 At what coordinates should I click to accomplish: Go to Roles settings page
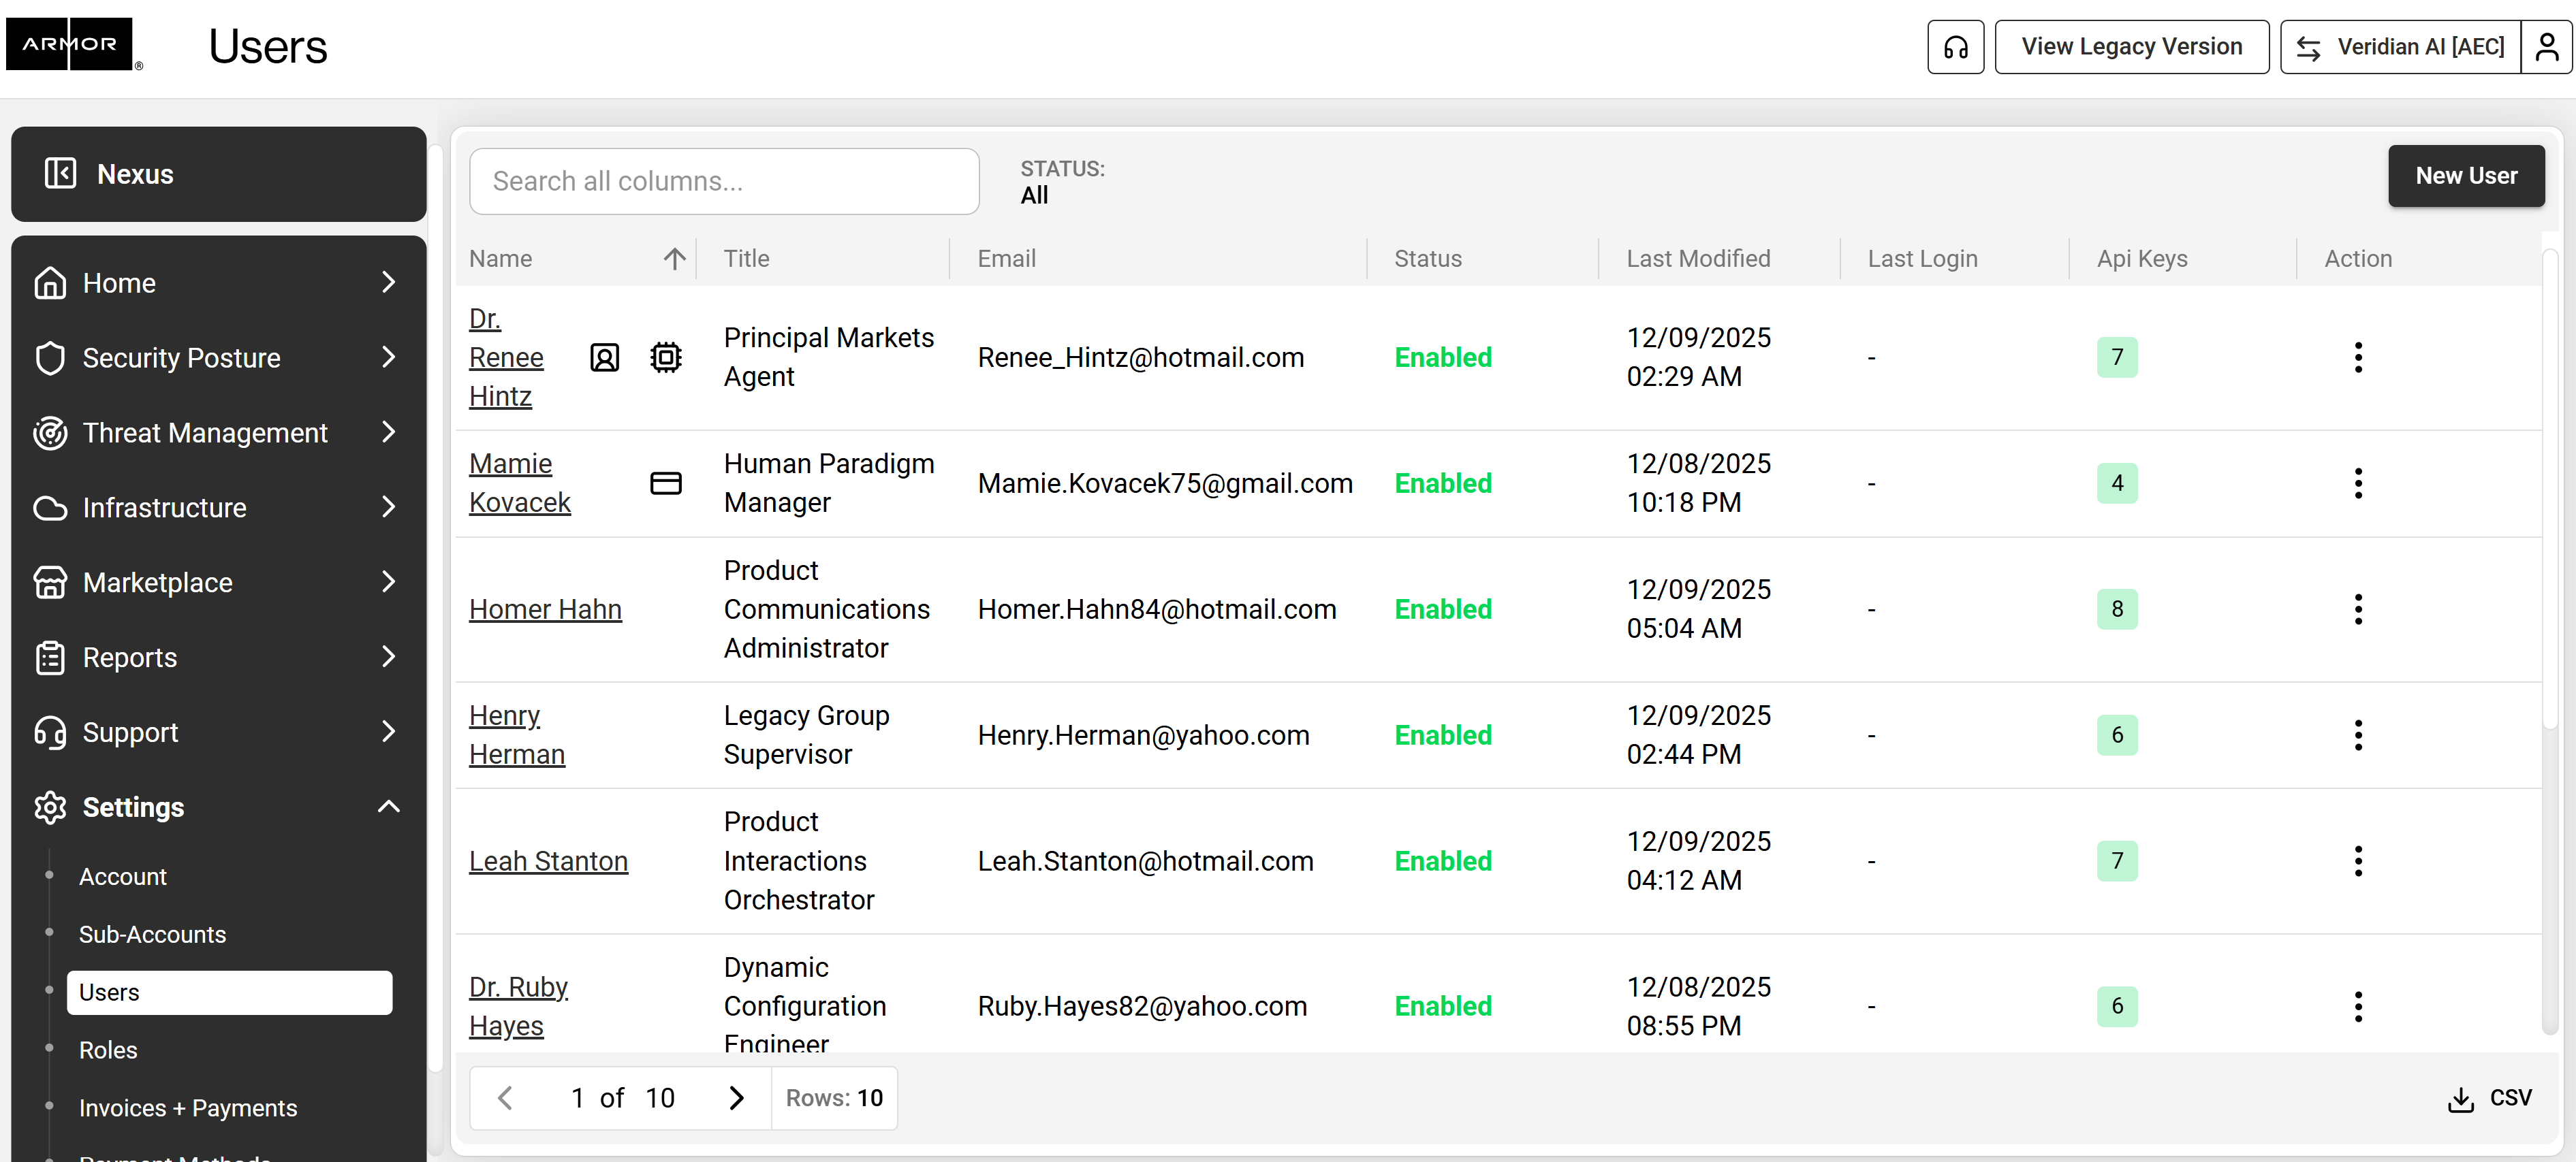tap(108, 1050)
